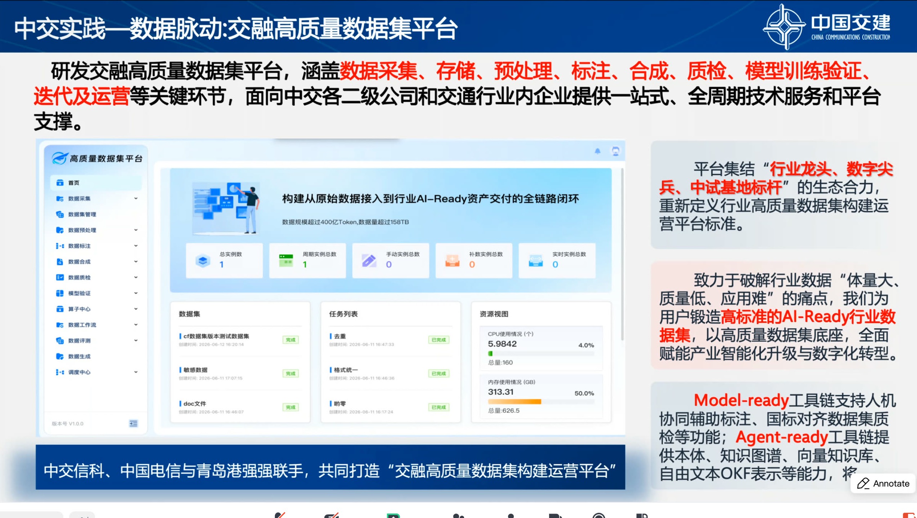Click the 算子中心 sidebar icon
917x518 pixels.
click(x=60, y=309)
